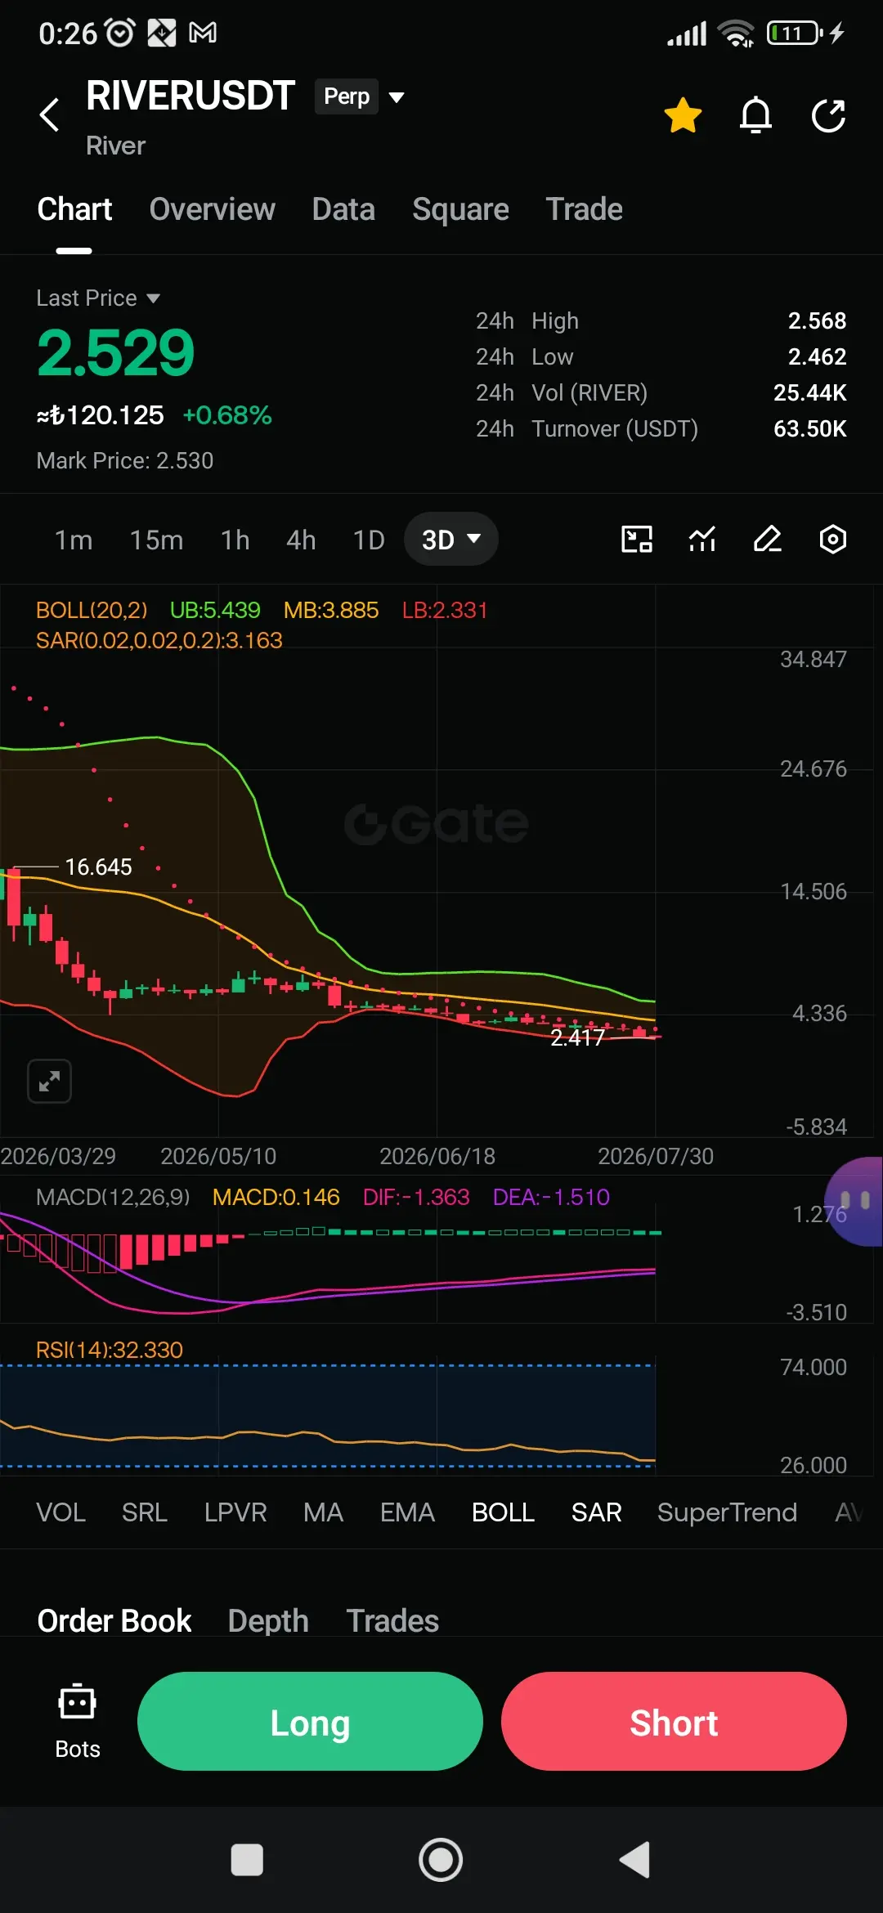Select the 4h timeframe
Image resolution: width=883 pixels, height=1913 pixels.
coord(301,540)
